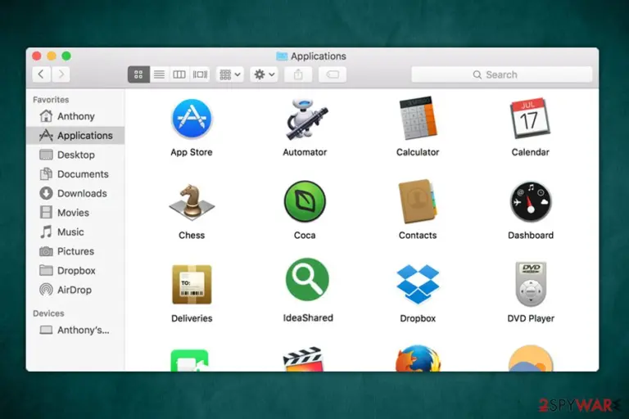The width and height of the screenshot is (629, 419).
Task: Open Desktop in the sidebar
Action: pos(75,155)
